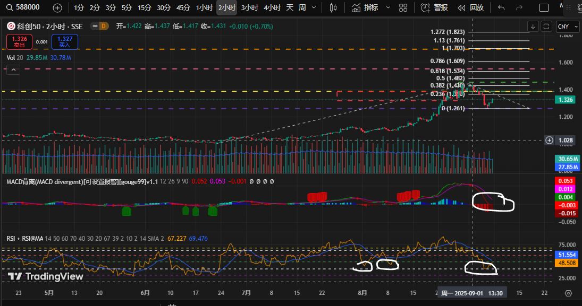Click the 1.326 卖出 sell button
Viewport: 582px width, 306px height.
click(x=20, y=41)
